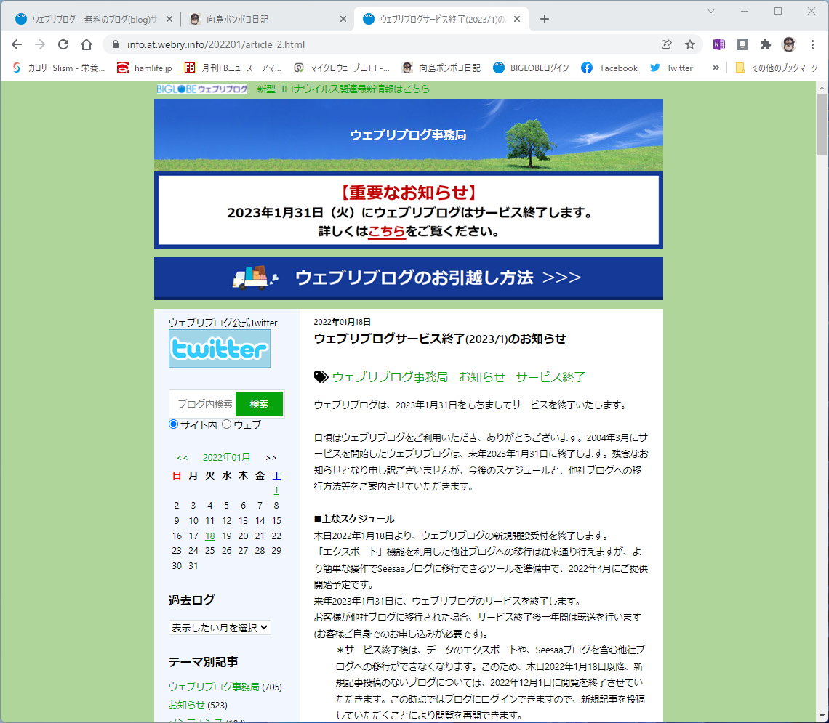The height and width of the screenshot is (723, 829).
Task: Go to next month with >>
Action: (x=271, y=457)
